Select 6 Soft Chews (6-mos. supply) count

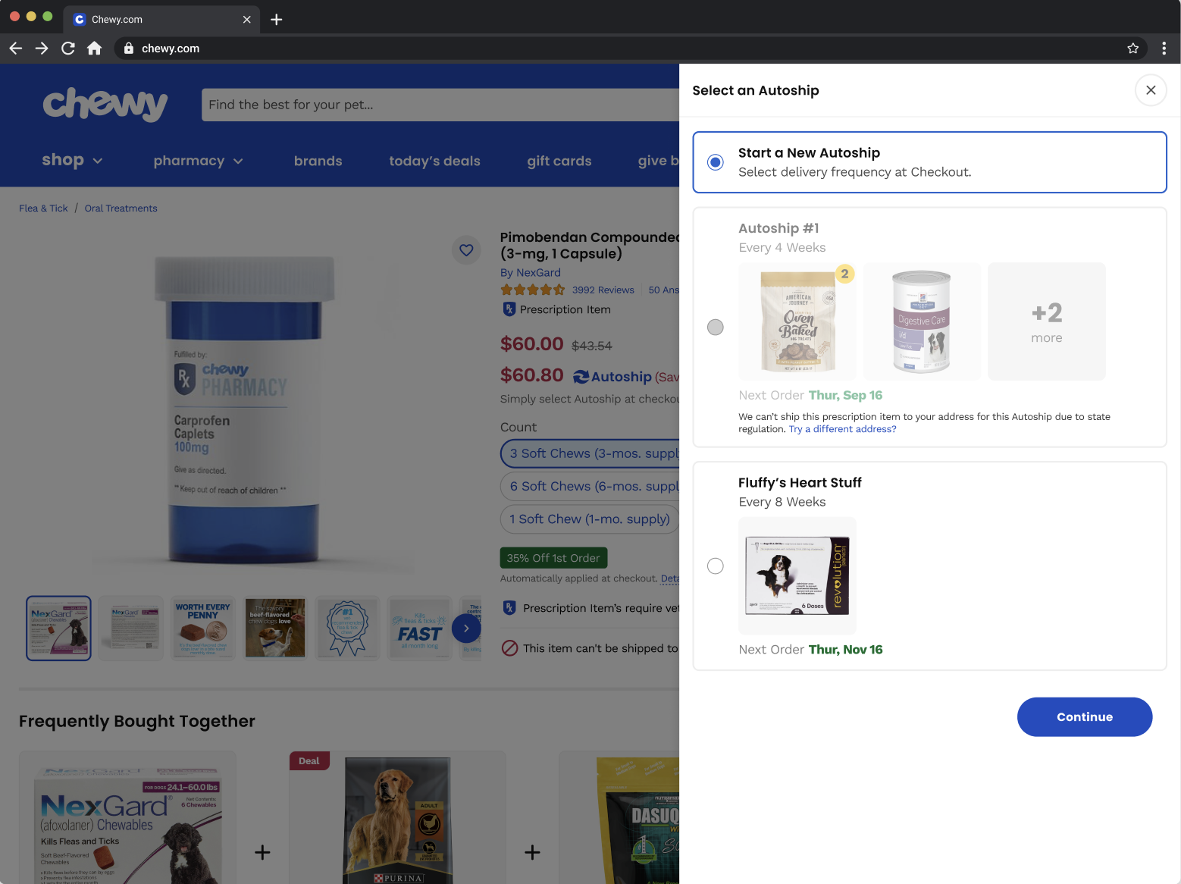click(x=590, y=486)
